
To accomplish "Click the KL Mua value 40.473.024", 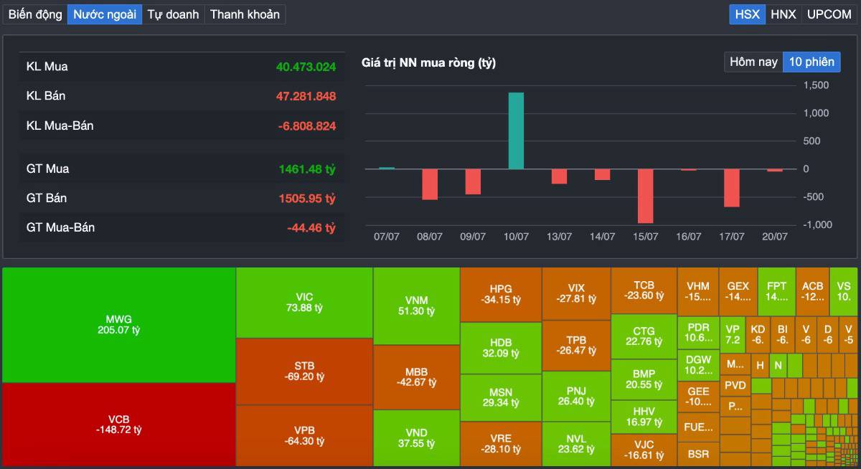I will click(306, 67).
